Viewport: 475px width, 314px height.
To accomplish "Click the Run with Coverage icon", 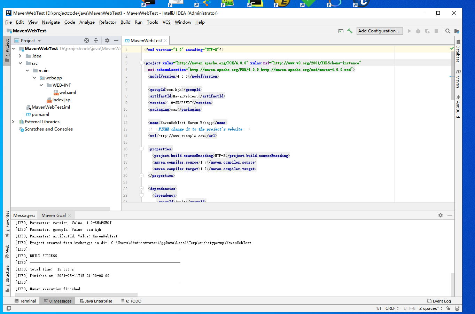I will [x=427, y=31].
